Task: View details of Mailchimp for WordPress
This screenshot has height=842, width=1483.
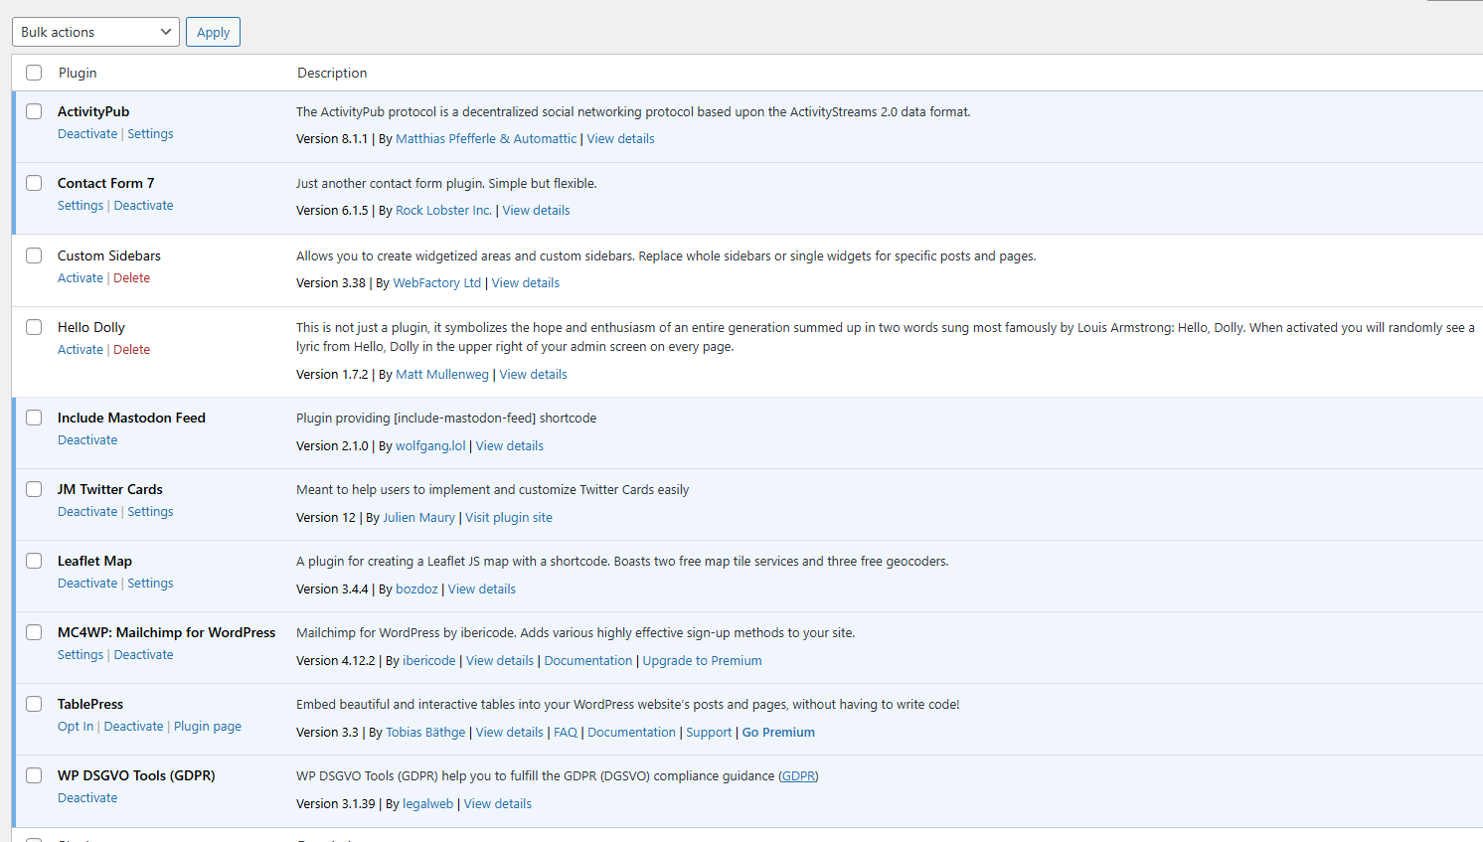Action: click(500, 661)
